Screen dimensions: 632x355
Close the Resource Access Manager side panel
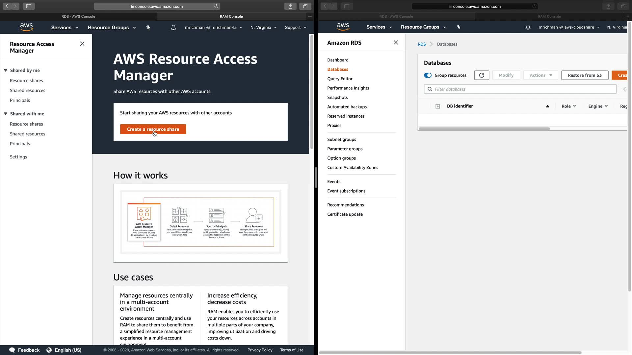(82, 44)
